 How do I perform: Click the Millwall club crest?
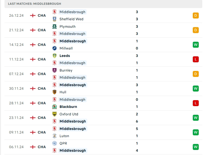click(x=55, y=48)
